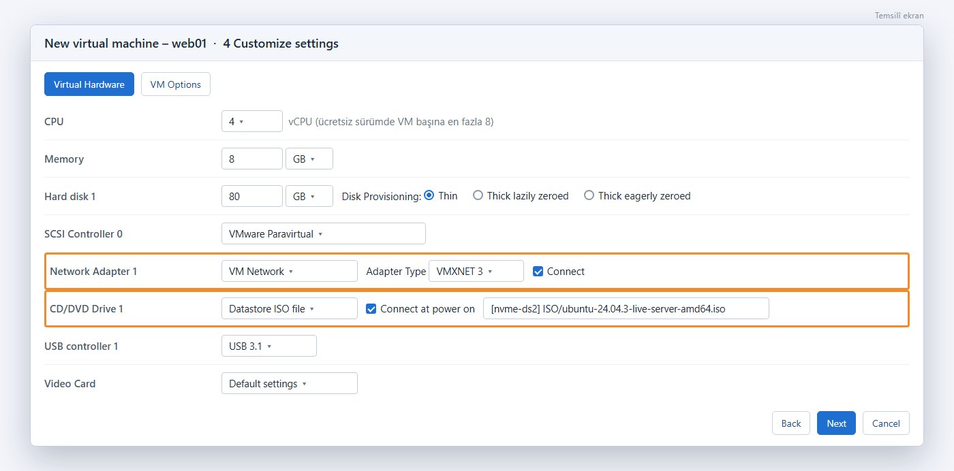Click the Next button
This screenshot has height=471, width=954.
[837, 423]
